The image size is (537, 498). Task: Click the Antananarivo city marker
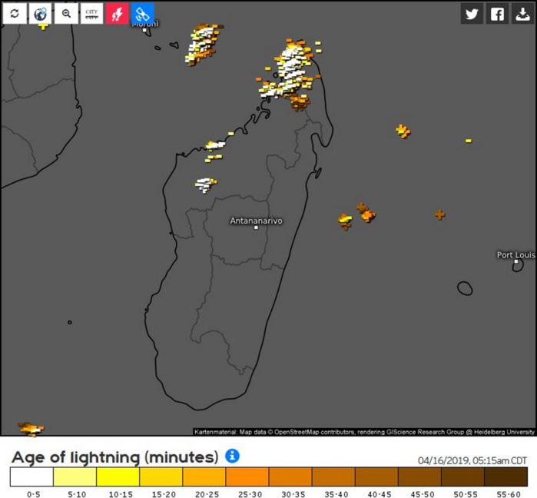pos(256,227)
